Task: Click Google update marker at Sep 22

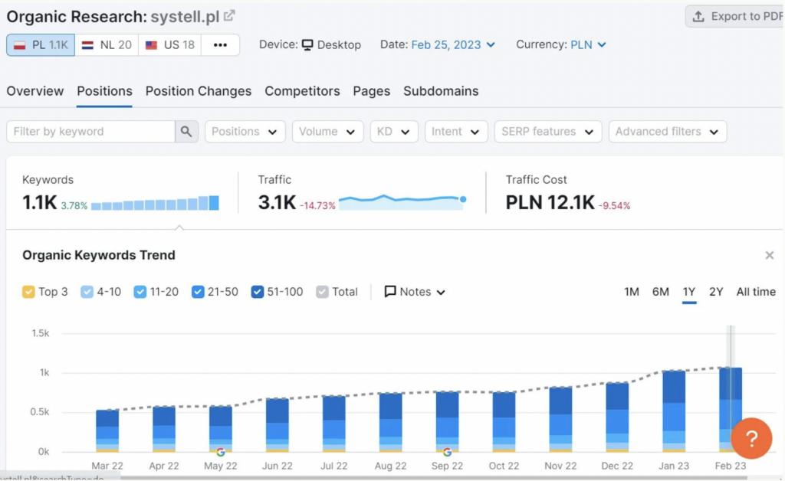Action: tap(447, 452)
